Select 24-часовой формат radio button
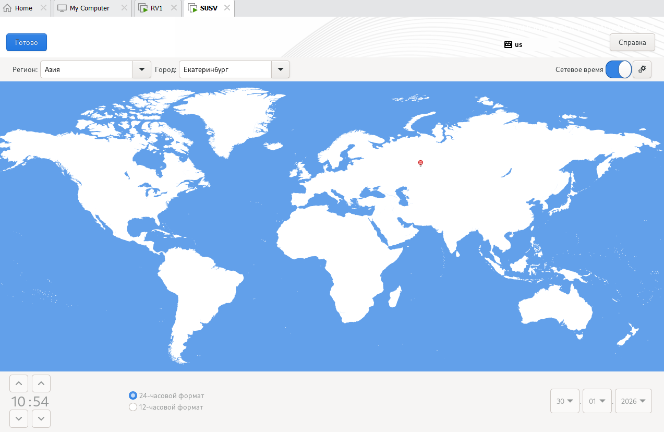The width and height of the screenshot is (664, 432). tap(133, 395)
